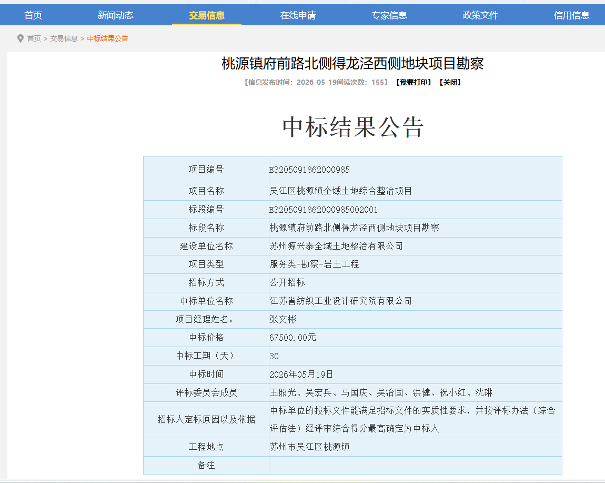This screenshot has width=605, height=483.
Task: Click the committee members list starting 王照光
Action: pos(381,392)
